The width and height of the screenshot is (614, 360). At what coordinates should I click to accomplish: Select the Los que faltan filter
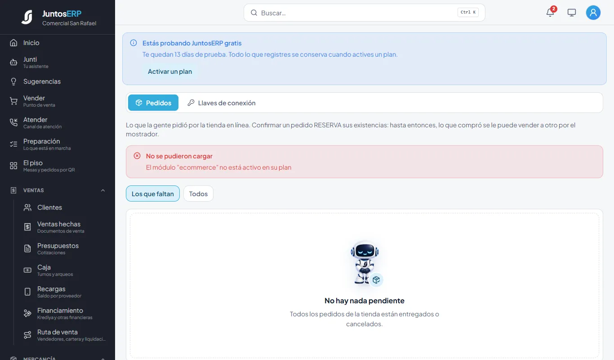(x=153, y=193)
